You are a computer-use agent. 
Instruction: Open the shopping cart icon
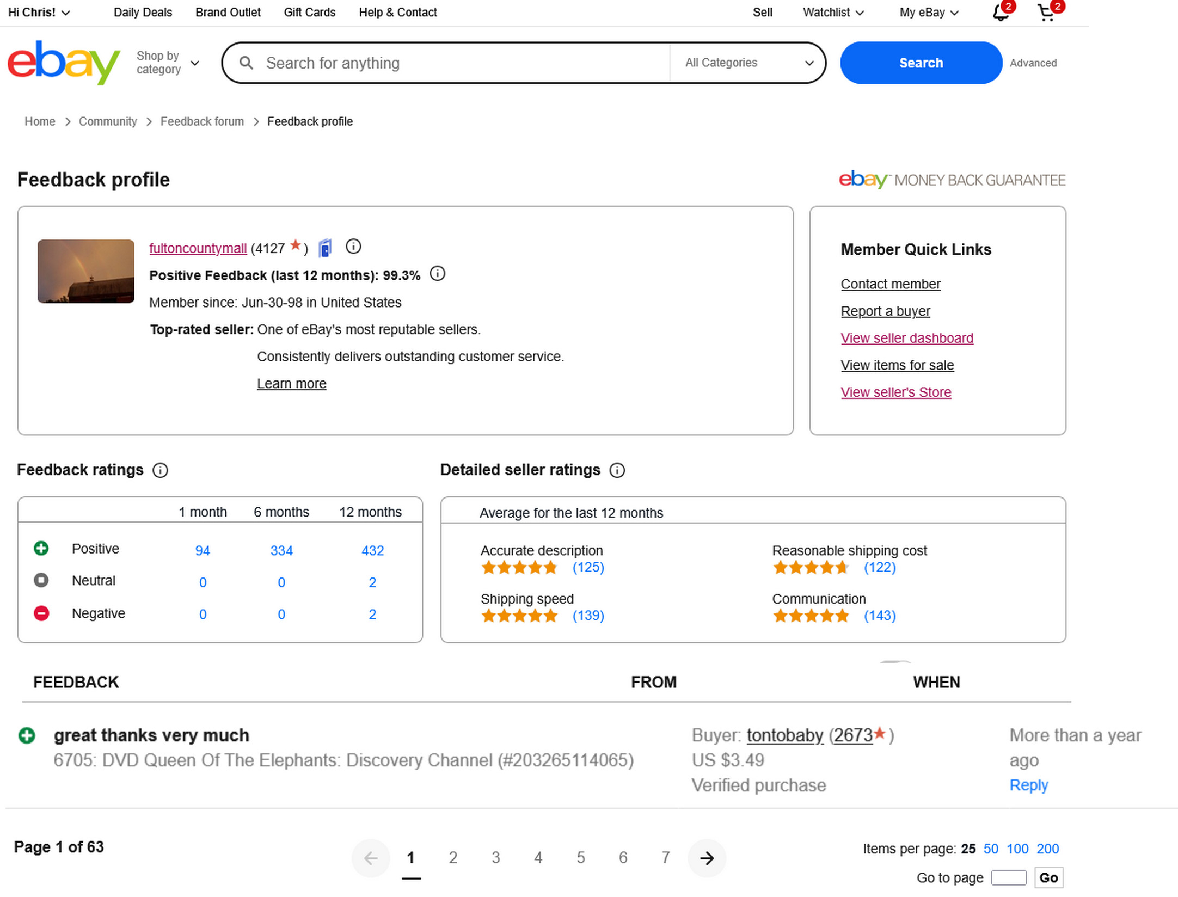tap(1046, 13)
